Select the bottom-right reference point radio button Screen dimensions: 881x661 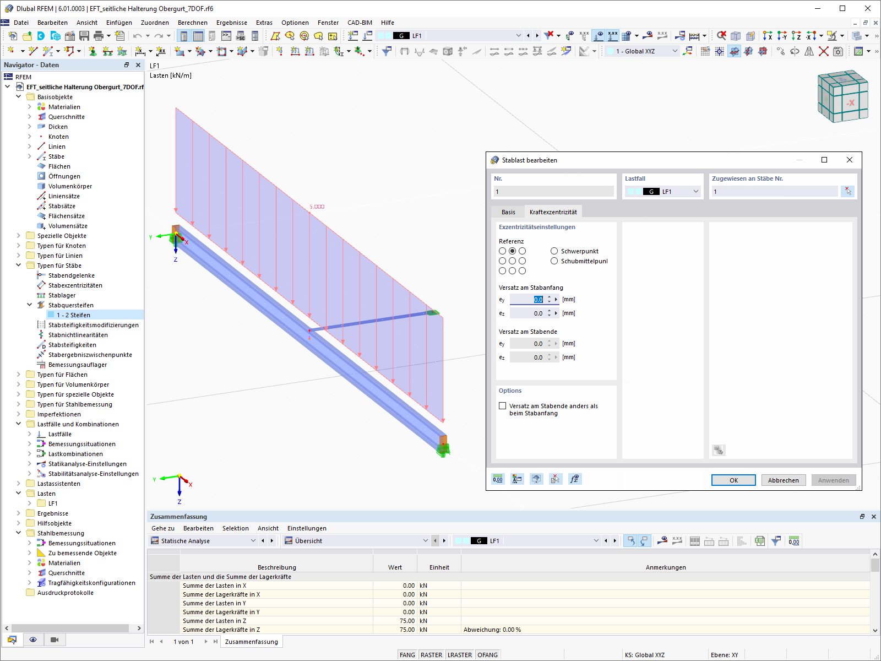pyautogui.click(x=523, y=271)
